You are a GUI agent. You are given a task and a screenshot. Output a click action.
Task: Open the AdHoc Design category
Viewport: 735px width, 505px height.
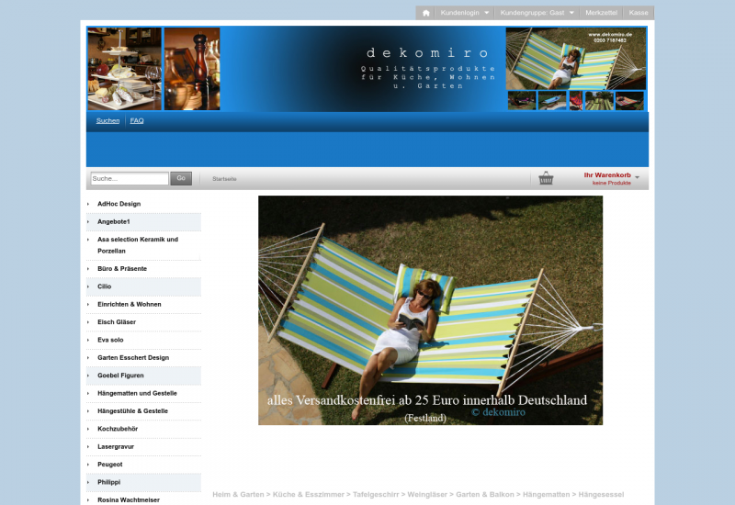coord(119,204)
